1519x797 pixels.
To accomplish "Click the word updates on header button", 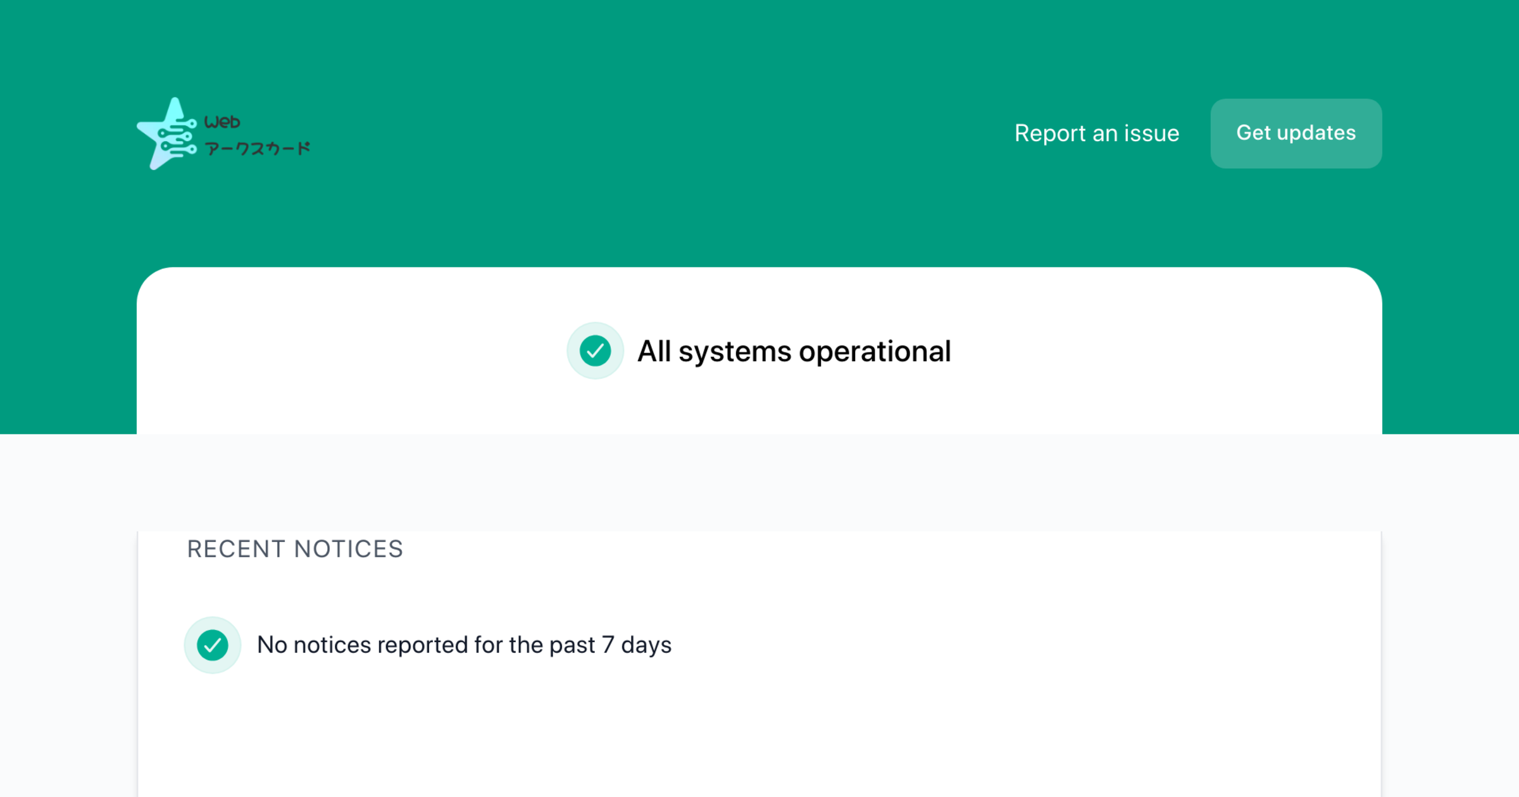I will pos(1316,133).
